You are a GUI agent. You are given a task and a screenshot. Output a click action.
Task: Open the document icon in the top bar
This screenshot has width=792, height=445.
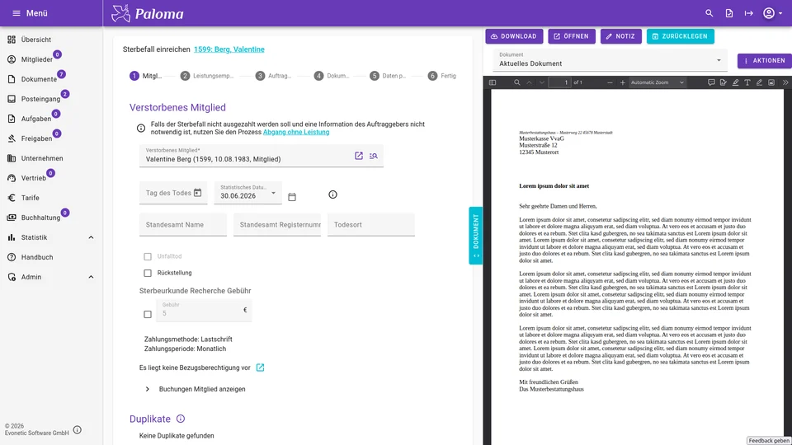(728, 13)
